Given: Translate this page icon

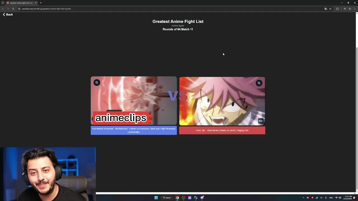Looking at the screenshot, I should coord(326,9).
